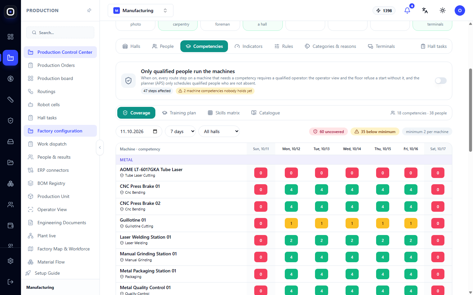Image resolution: width=473 pixels, height=295 pixels.
Task: Open the Catalogue sub-tab
Action: pos(266,113)
